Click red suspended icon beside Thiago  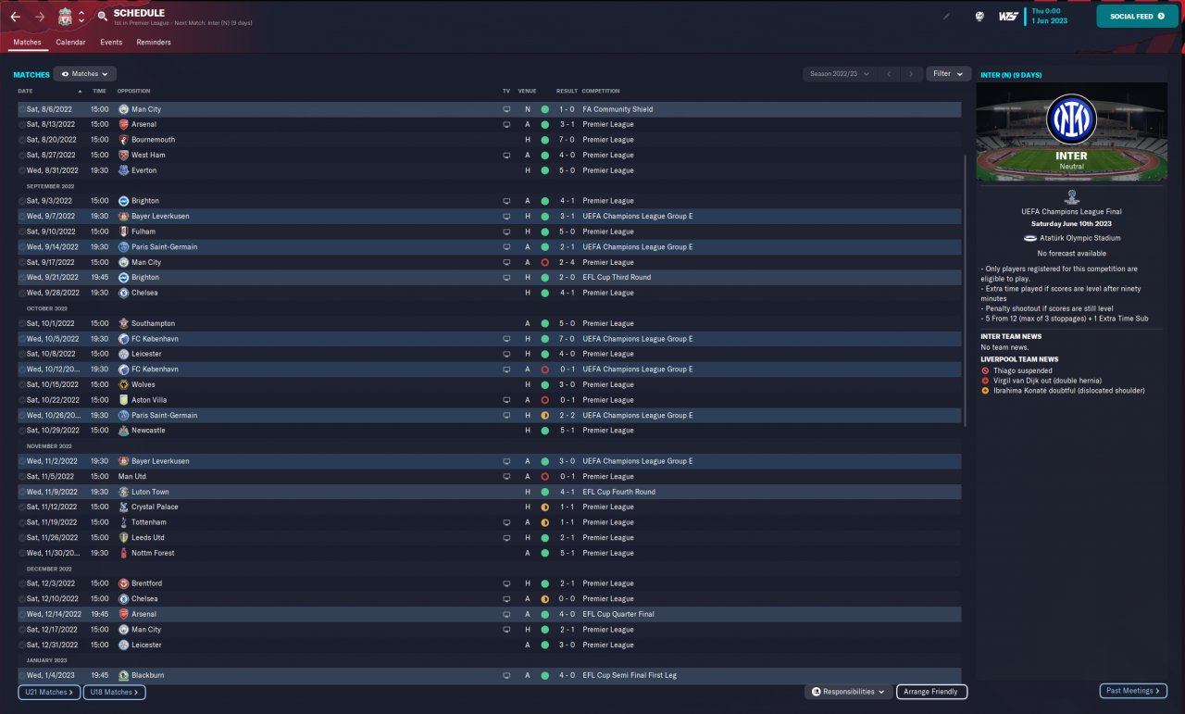(985, 370)
